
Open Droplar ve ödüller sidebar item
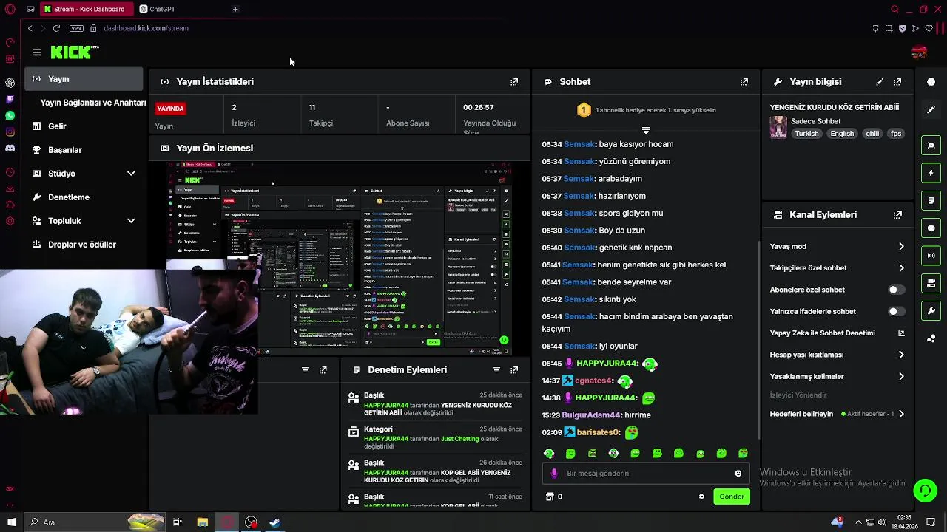click(84, 245)
